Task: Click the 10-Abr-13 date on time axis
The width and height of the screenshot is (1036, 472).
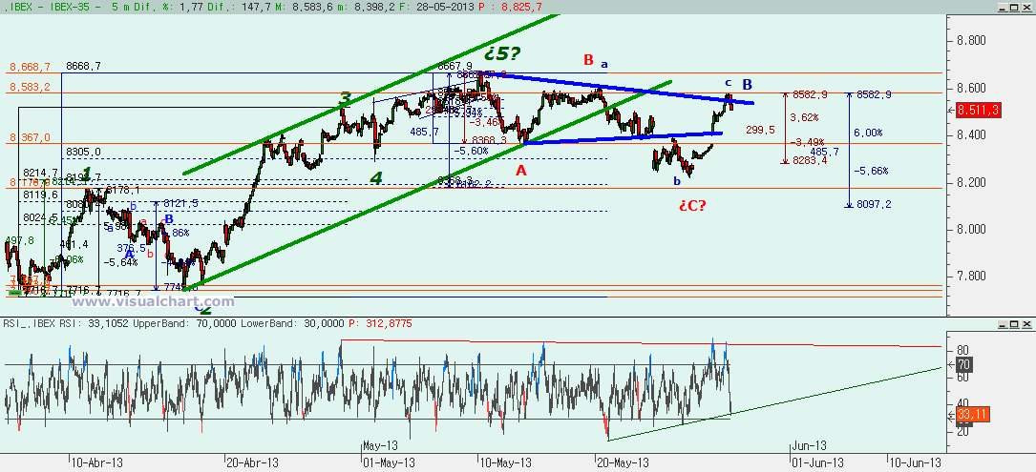Action: click(x=96, y=462)
